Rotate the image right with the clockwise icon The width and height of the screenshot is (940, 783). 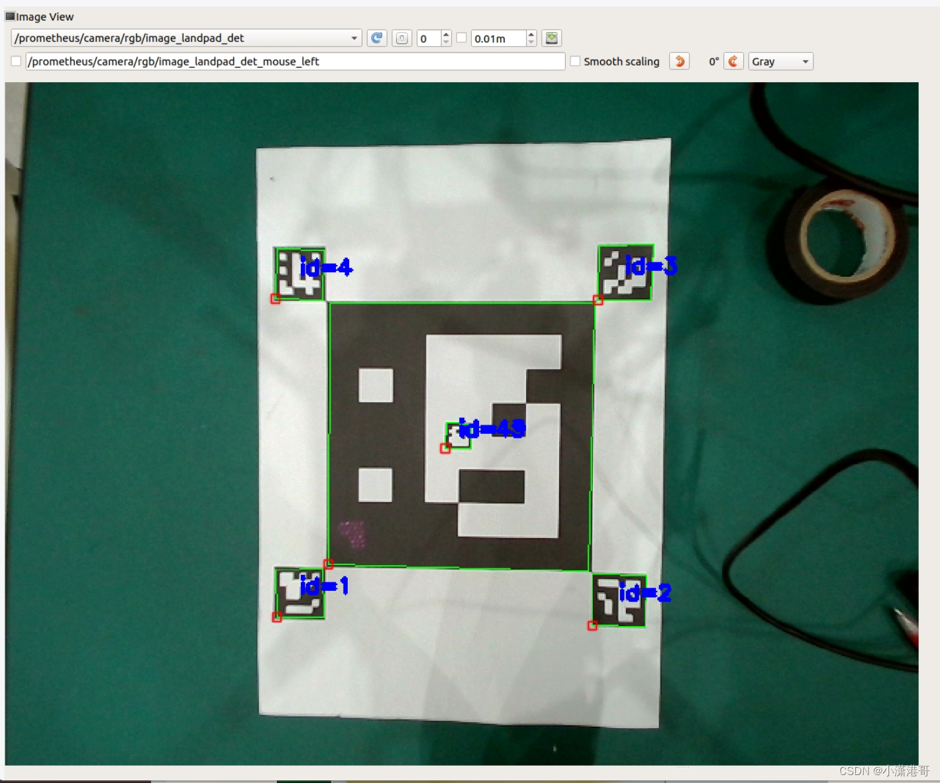[x=733, y=62]
